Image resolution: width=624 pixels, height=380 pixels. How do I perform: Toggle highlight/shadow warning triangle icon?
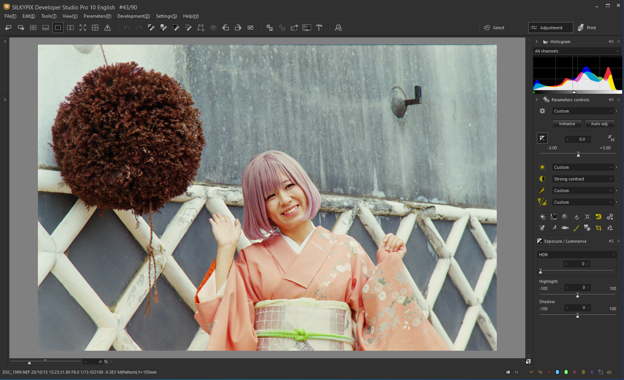[x=108, y=28]
